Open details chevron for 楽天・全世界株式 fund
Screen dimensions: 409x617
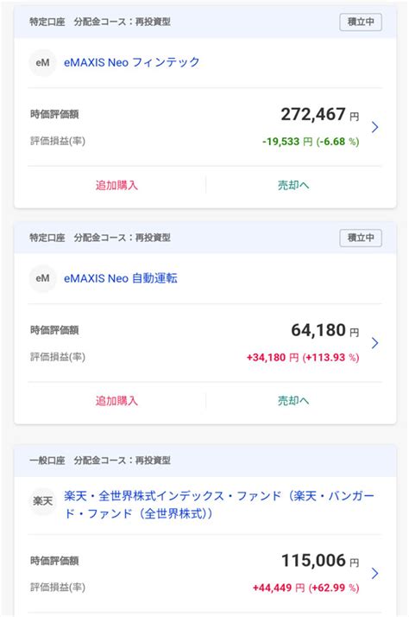(374, 573)
